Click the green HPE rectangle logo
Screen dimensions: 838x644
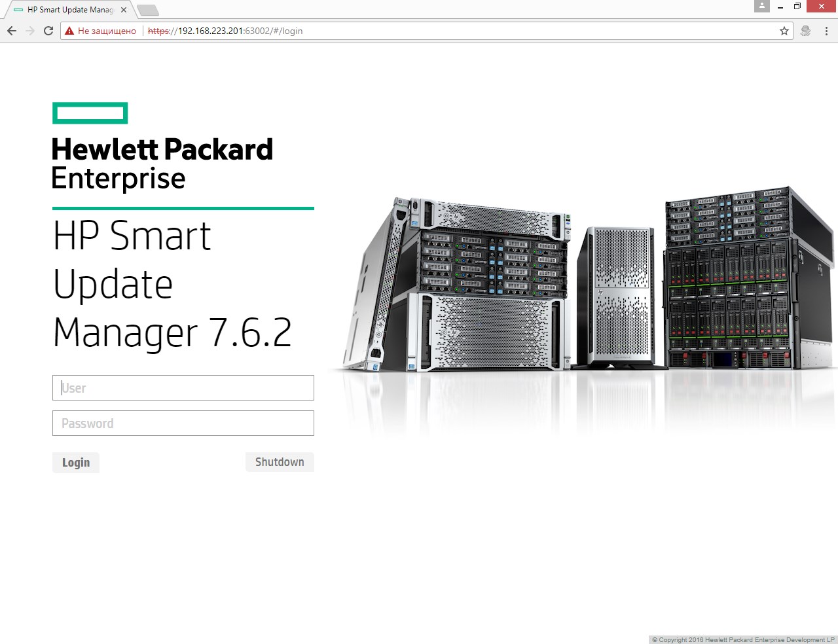tap(90, 113)
